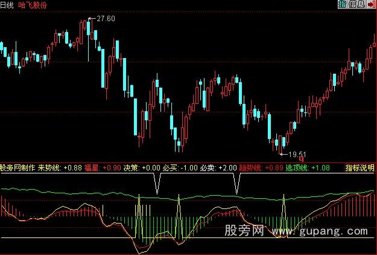Image resolution: width=377 pixels, height=255 pixels.
Task: Open the 指标说明 indicator description
Action: pyautogui.click(x=360, y=168)
